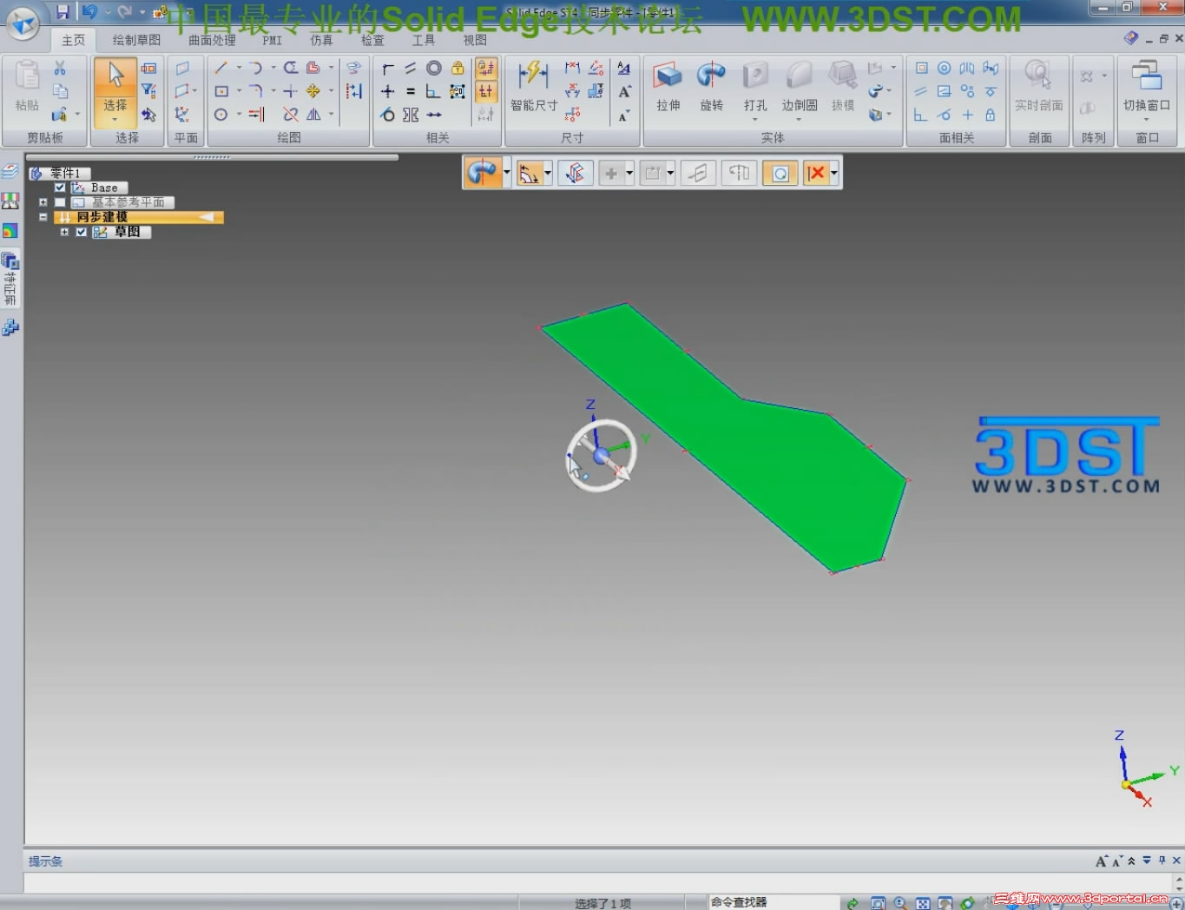Click the Fit view icon in status bar
The image size is (1185, 910).
tap(923, 903)
